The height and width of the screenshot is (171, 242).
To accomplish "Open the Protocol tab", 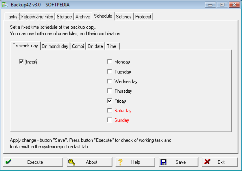I will pos(143,16).
